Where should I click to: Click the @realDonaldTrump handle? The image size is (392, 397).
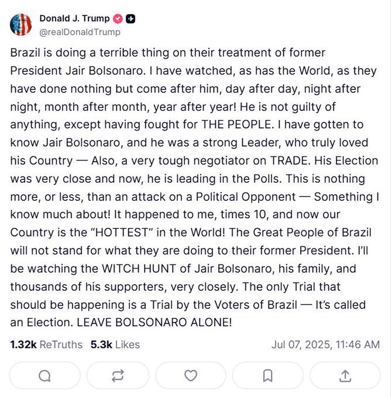tap(80, 32)
